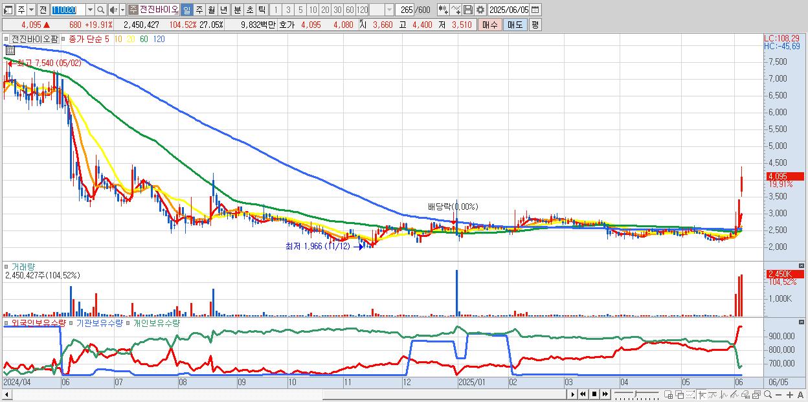This screenshot has height=402, width=808.
Task: Open chart settings gear icon
Action: coord(480,10)
